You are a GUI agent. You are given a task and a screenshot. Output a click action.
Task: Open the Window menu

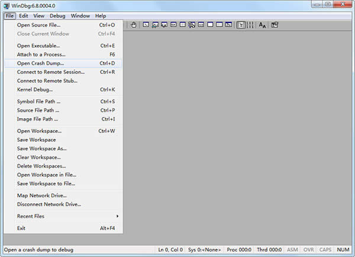pos(80,16)
